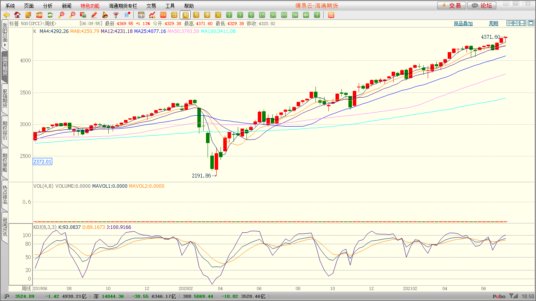Open the 周期 link
The height and width of the screenshot is (301, 536).
tap(493, 24)
